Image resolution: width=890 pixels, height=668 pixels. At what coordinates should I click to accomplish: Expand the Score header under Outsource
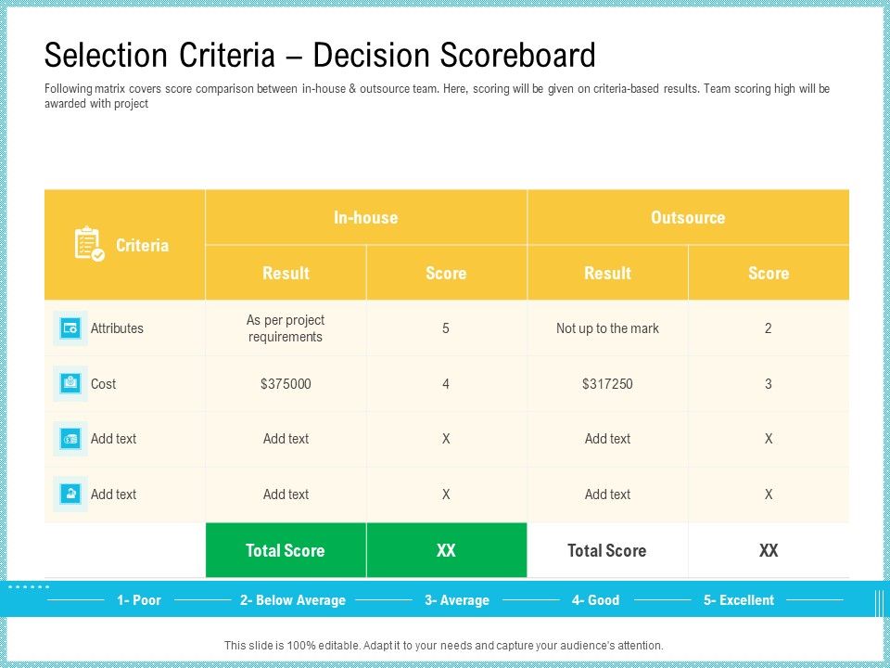pyautogui.click(x=769, y=273)
